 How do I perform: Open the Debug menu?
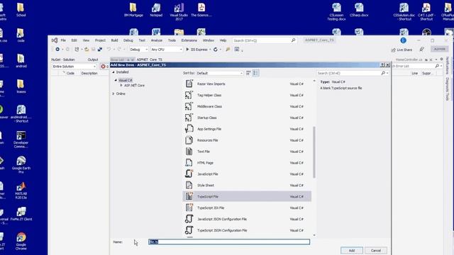pos(128,40)
